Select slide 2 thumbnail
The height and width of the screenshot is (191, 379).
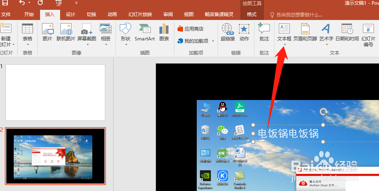click(55, 156)
